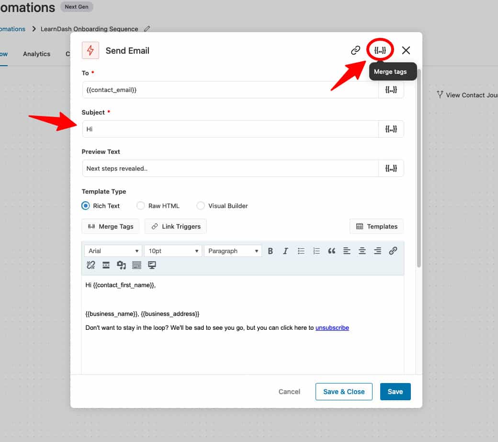
Task: Save and close the Send Email action
Action: point(344,391)
